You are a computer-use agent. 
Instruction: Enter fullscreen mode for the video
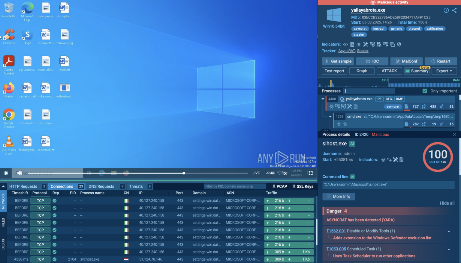[x=310, y=173]
